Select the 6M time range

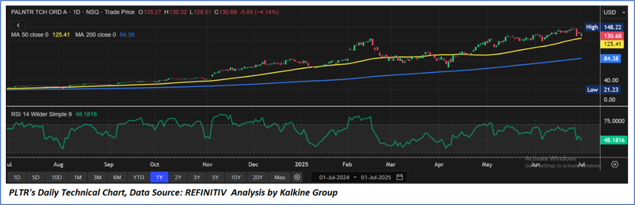coord(117,177)
